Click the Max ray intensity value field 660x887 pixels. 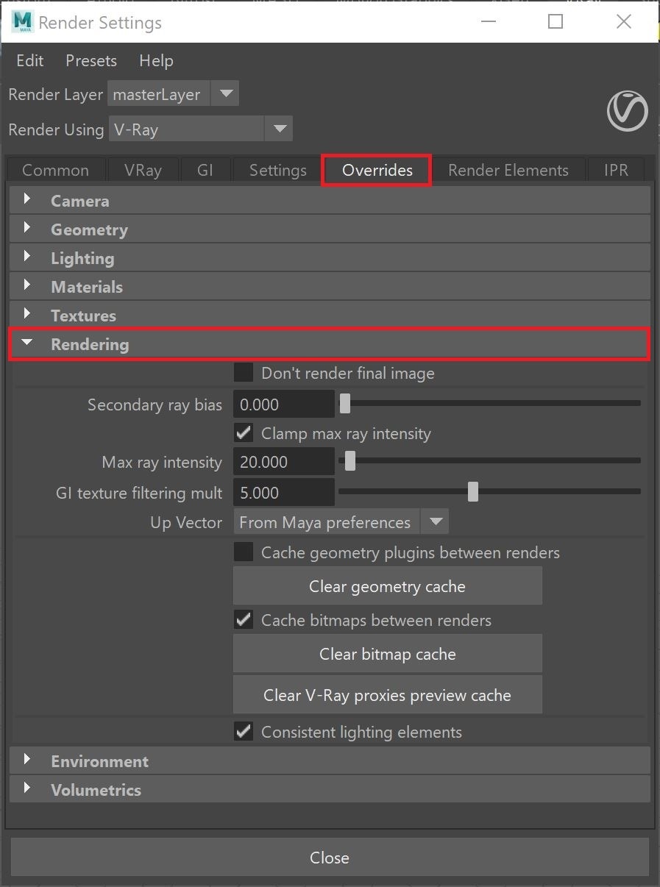pos(284,462)
